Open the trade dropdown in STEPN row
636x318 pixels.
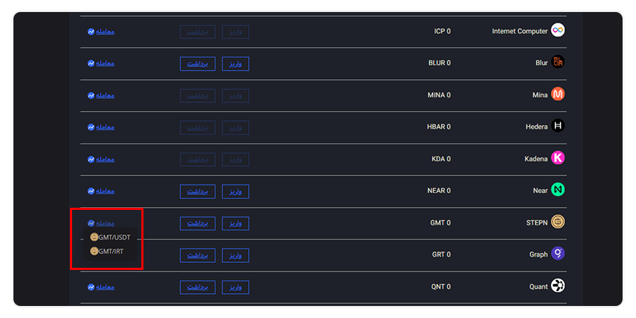[x=101, y=223]
